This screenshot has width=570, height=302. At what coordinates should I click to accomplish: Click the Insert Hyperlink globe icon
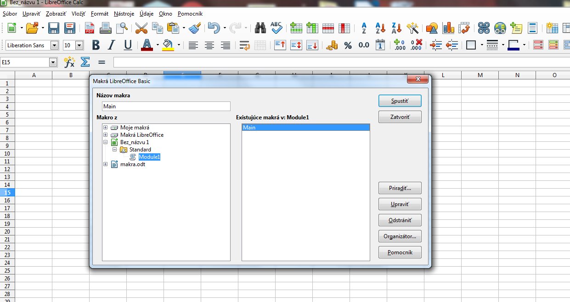500,28
